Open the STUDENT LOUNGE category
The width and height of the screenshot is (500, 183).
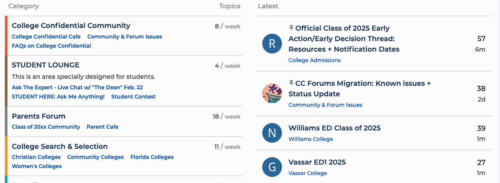point(46,65)
